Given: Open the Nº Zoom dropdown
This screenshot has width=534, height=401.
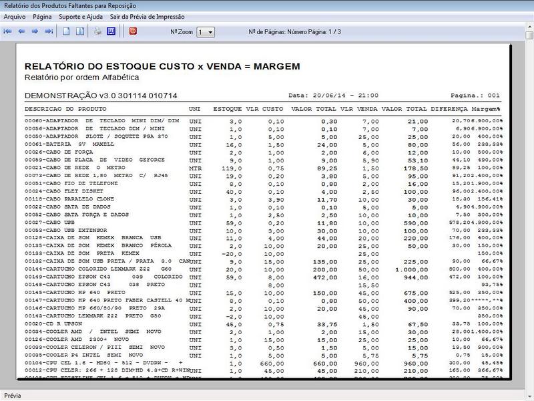Looking at the screenshot, I should [206, 32].
